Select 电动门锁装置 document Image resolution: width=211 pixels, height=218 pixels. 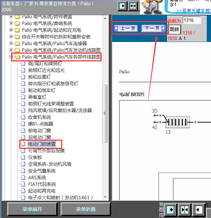(42, 144)
